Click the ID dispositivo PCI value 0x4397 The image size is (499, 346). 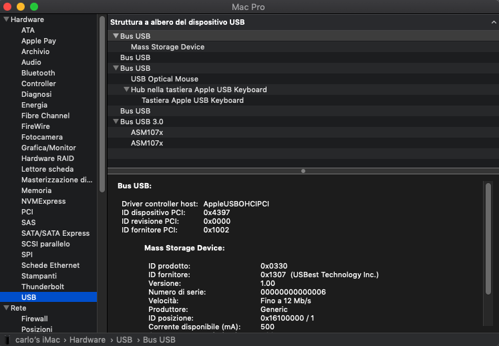[216, 212]
